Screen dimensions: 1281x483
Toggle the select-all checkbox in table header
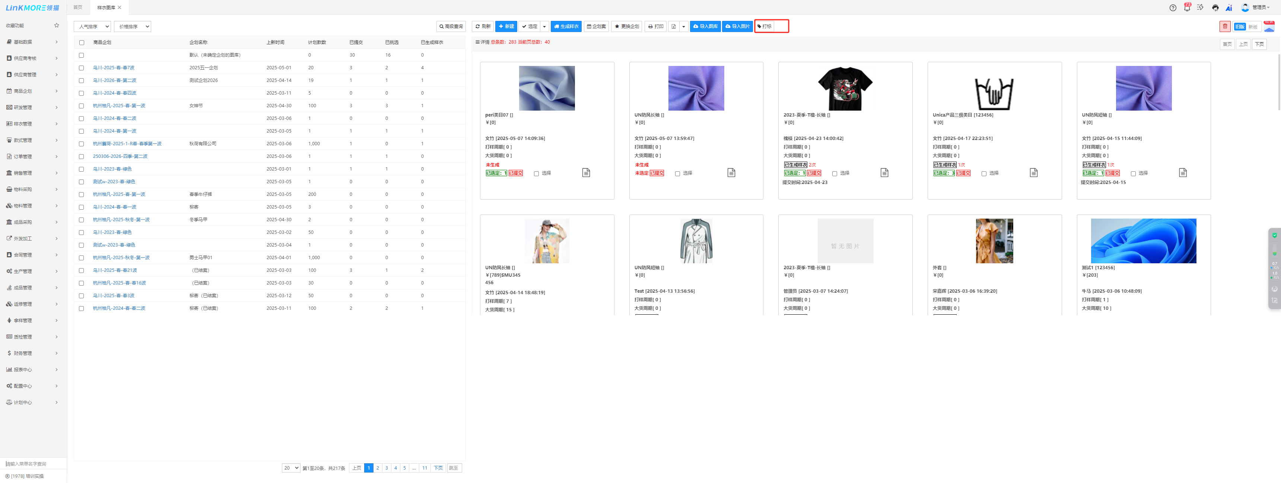click(x=82, y=42)
